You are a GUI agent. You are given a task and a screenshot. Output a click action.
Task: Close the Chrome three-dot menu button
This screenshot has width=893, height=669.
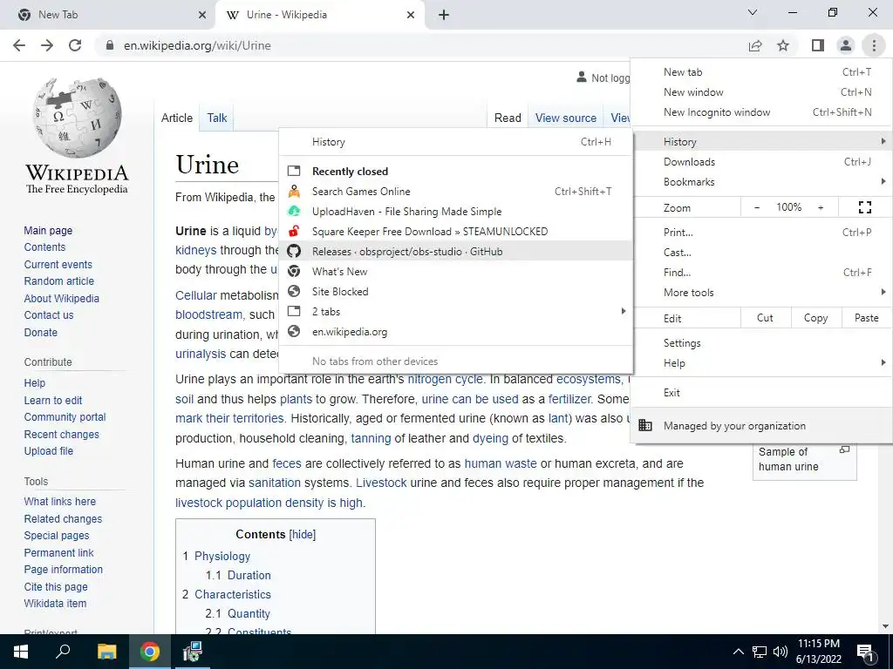(x=874, y=45)
